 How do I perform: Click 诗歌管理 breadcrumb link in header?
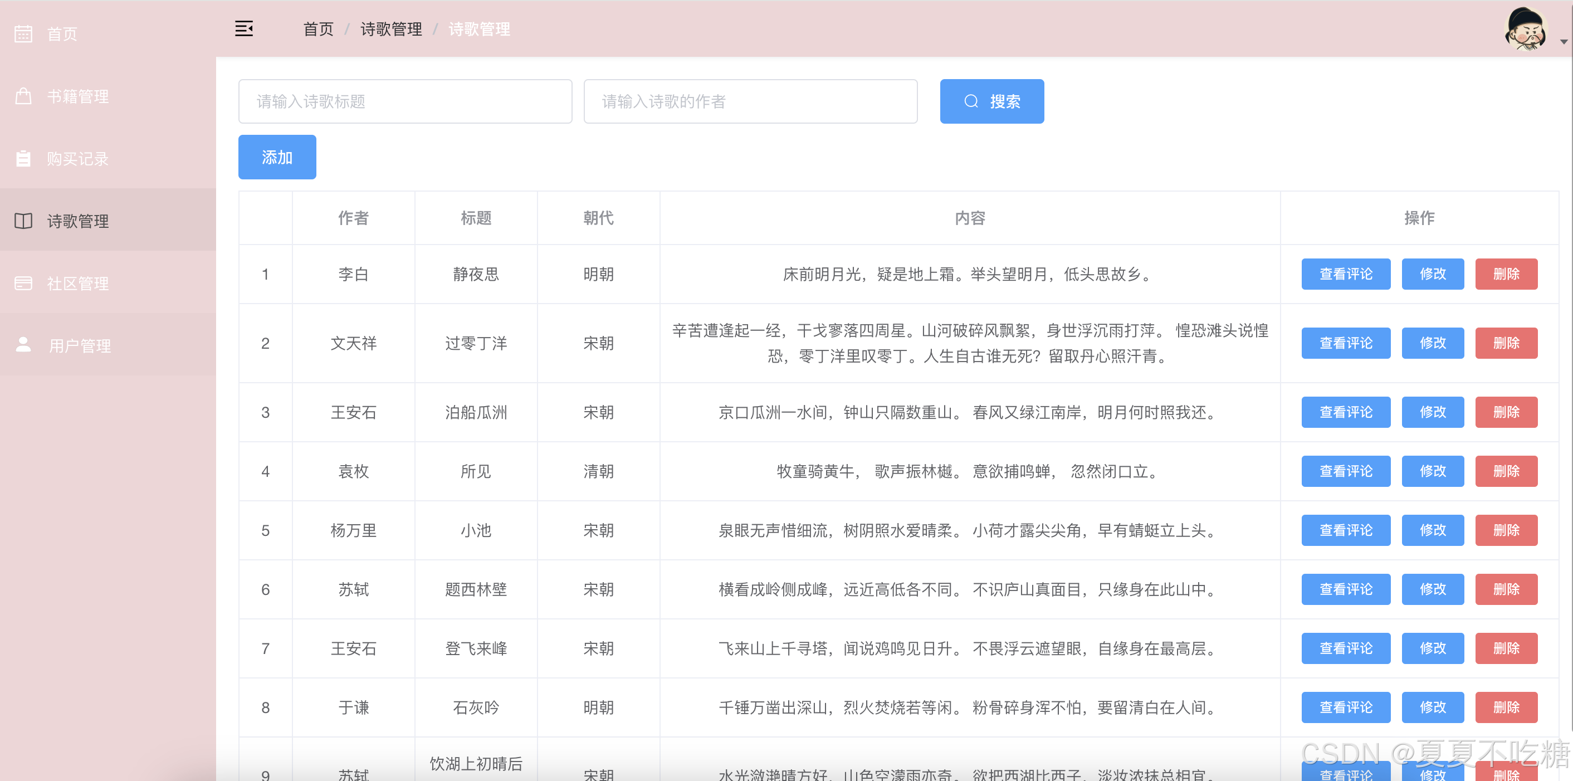pyautogui.click(x=391, y=30)
